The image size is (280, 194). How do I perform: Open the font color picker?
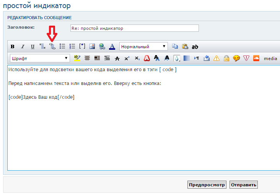(112, 47)
